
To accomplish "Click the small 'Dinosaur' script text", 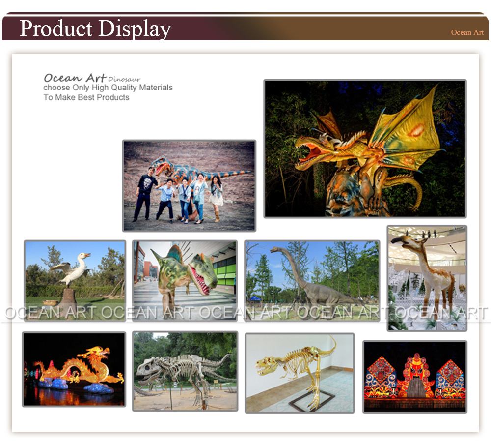I will pos(124,79).
